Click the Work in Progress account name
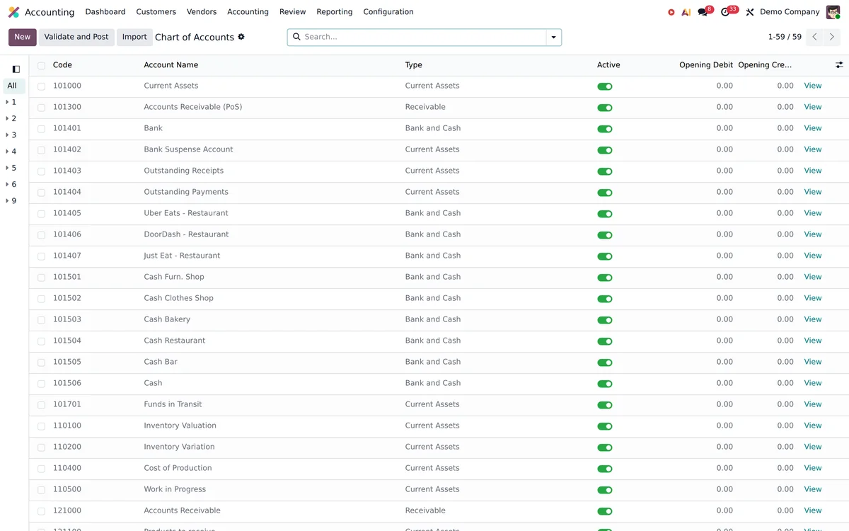This screenshot has width=849, height=531. 175,489
